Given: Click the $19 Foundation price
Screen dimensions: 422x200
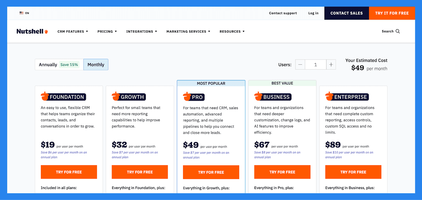Looking at the screenshot, I should coord(48,145).
